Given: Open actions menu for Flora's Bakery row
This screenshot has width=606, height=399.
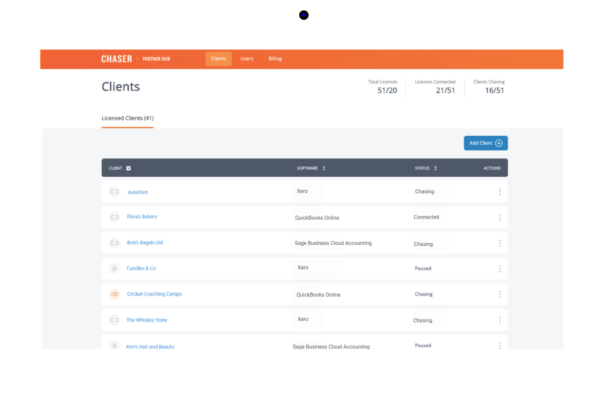Looking at the screenshot, I should click(x=500, y=217).
